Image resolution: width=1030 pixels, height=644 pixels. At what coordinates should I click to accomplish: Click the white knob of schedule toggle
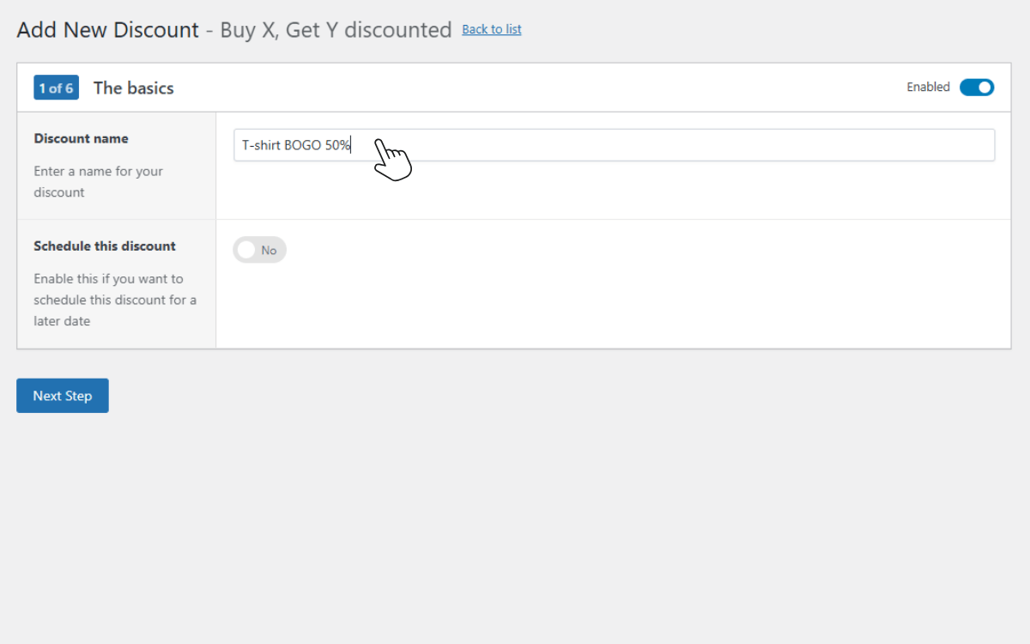pyautogui.click(x=246, y=250)
